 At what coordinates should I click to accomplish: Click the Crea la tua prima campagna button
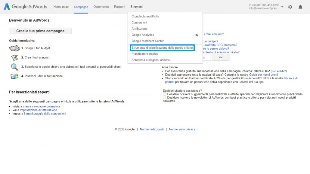pyautogui.click(x=40, y=31)
